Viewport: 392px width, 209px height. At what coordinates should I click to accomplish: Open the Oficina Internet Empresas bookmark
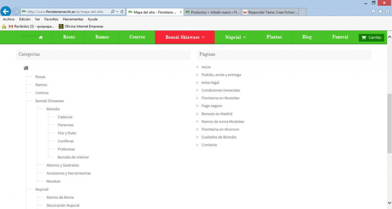pyautogui.click(x=81, y=26)
